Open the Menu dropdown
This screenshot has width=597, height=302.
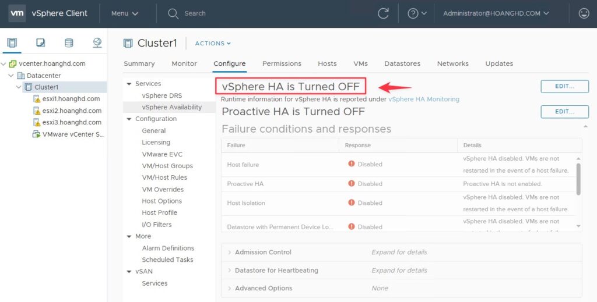(x=125, y=13)
